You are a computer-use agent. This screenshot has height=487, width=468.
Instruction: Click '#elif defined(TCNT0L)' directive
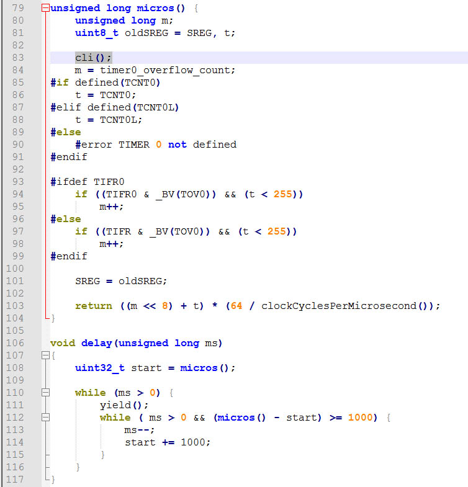115,107
